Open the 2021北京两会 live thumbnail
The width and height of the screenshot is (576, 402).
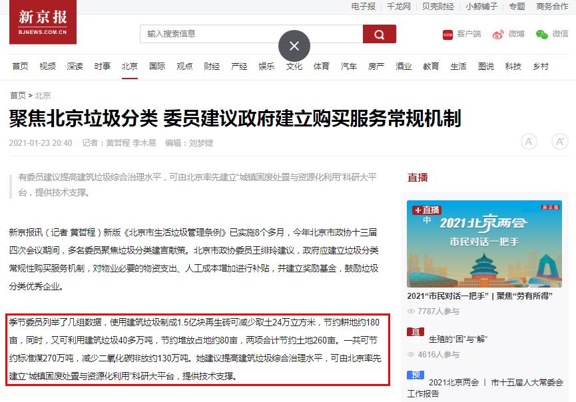484,244
